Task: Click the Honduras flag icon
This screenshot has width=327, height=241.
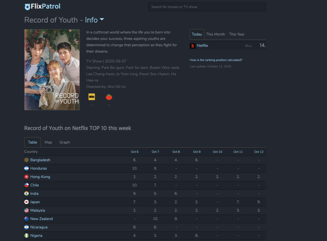Action: click(26, 168)
